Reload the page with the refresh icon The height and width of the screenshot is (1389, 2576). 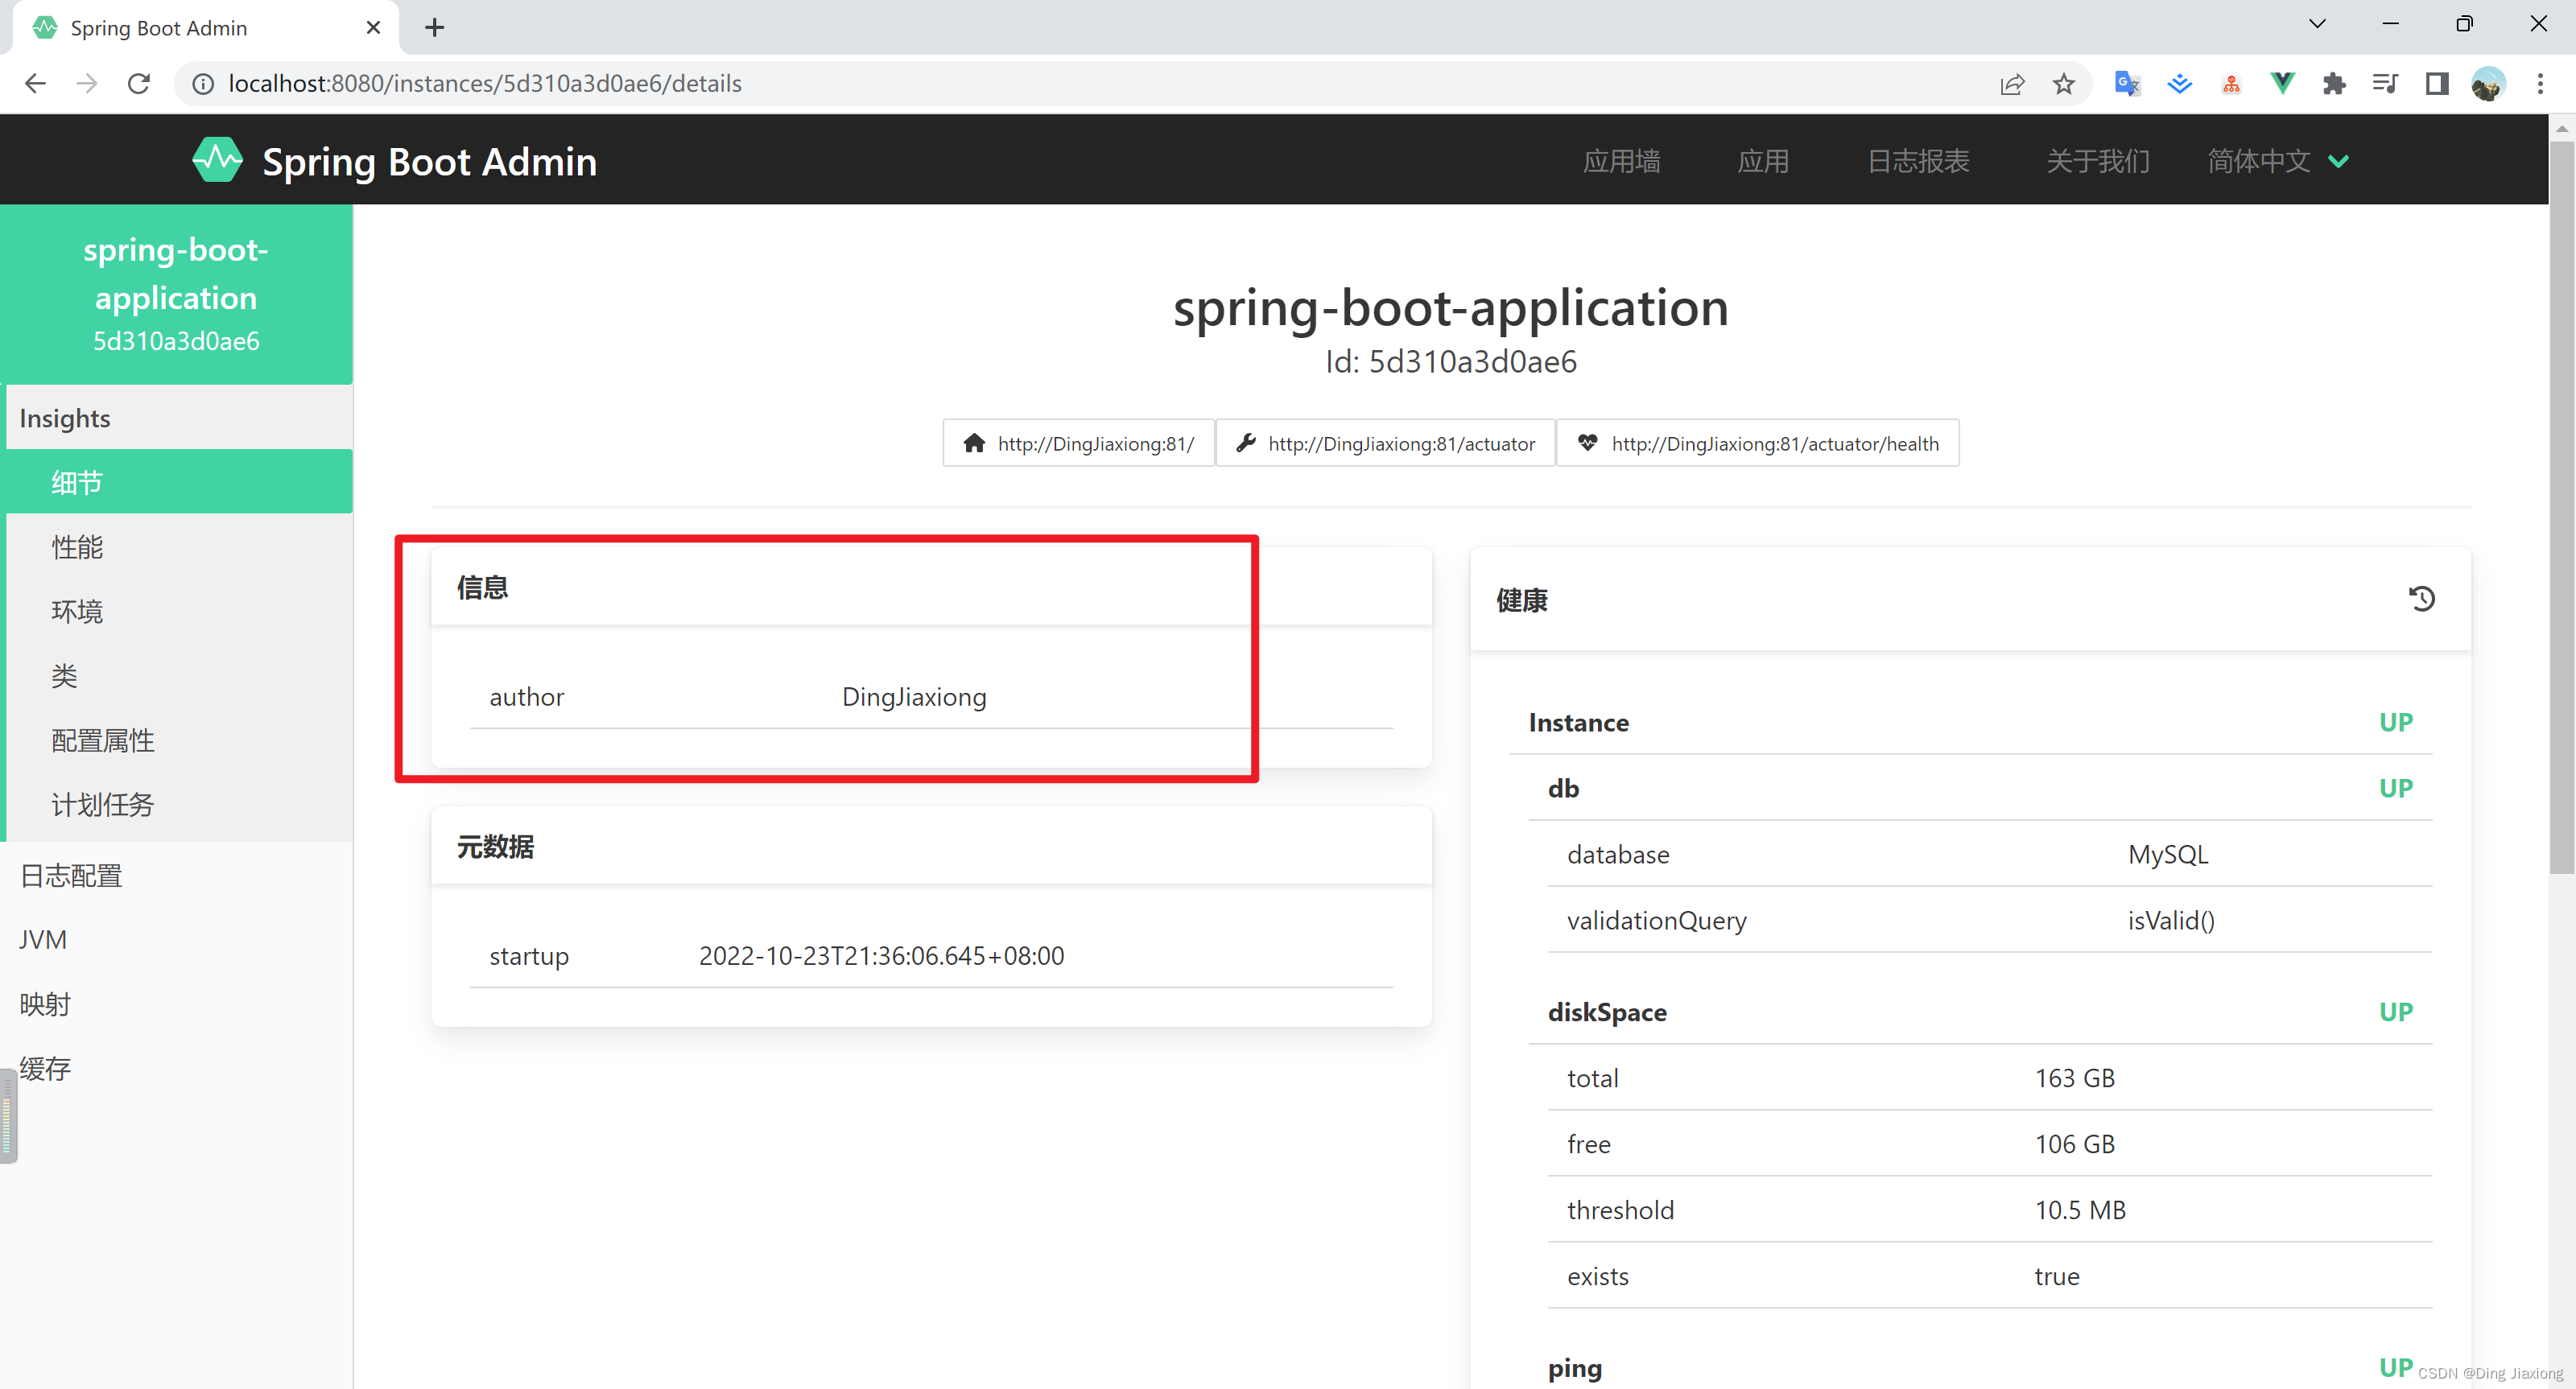tap(139, 83)
